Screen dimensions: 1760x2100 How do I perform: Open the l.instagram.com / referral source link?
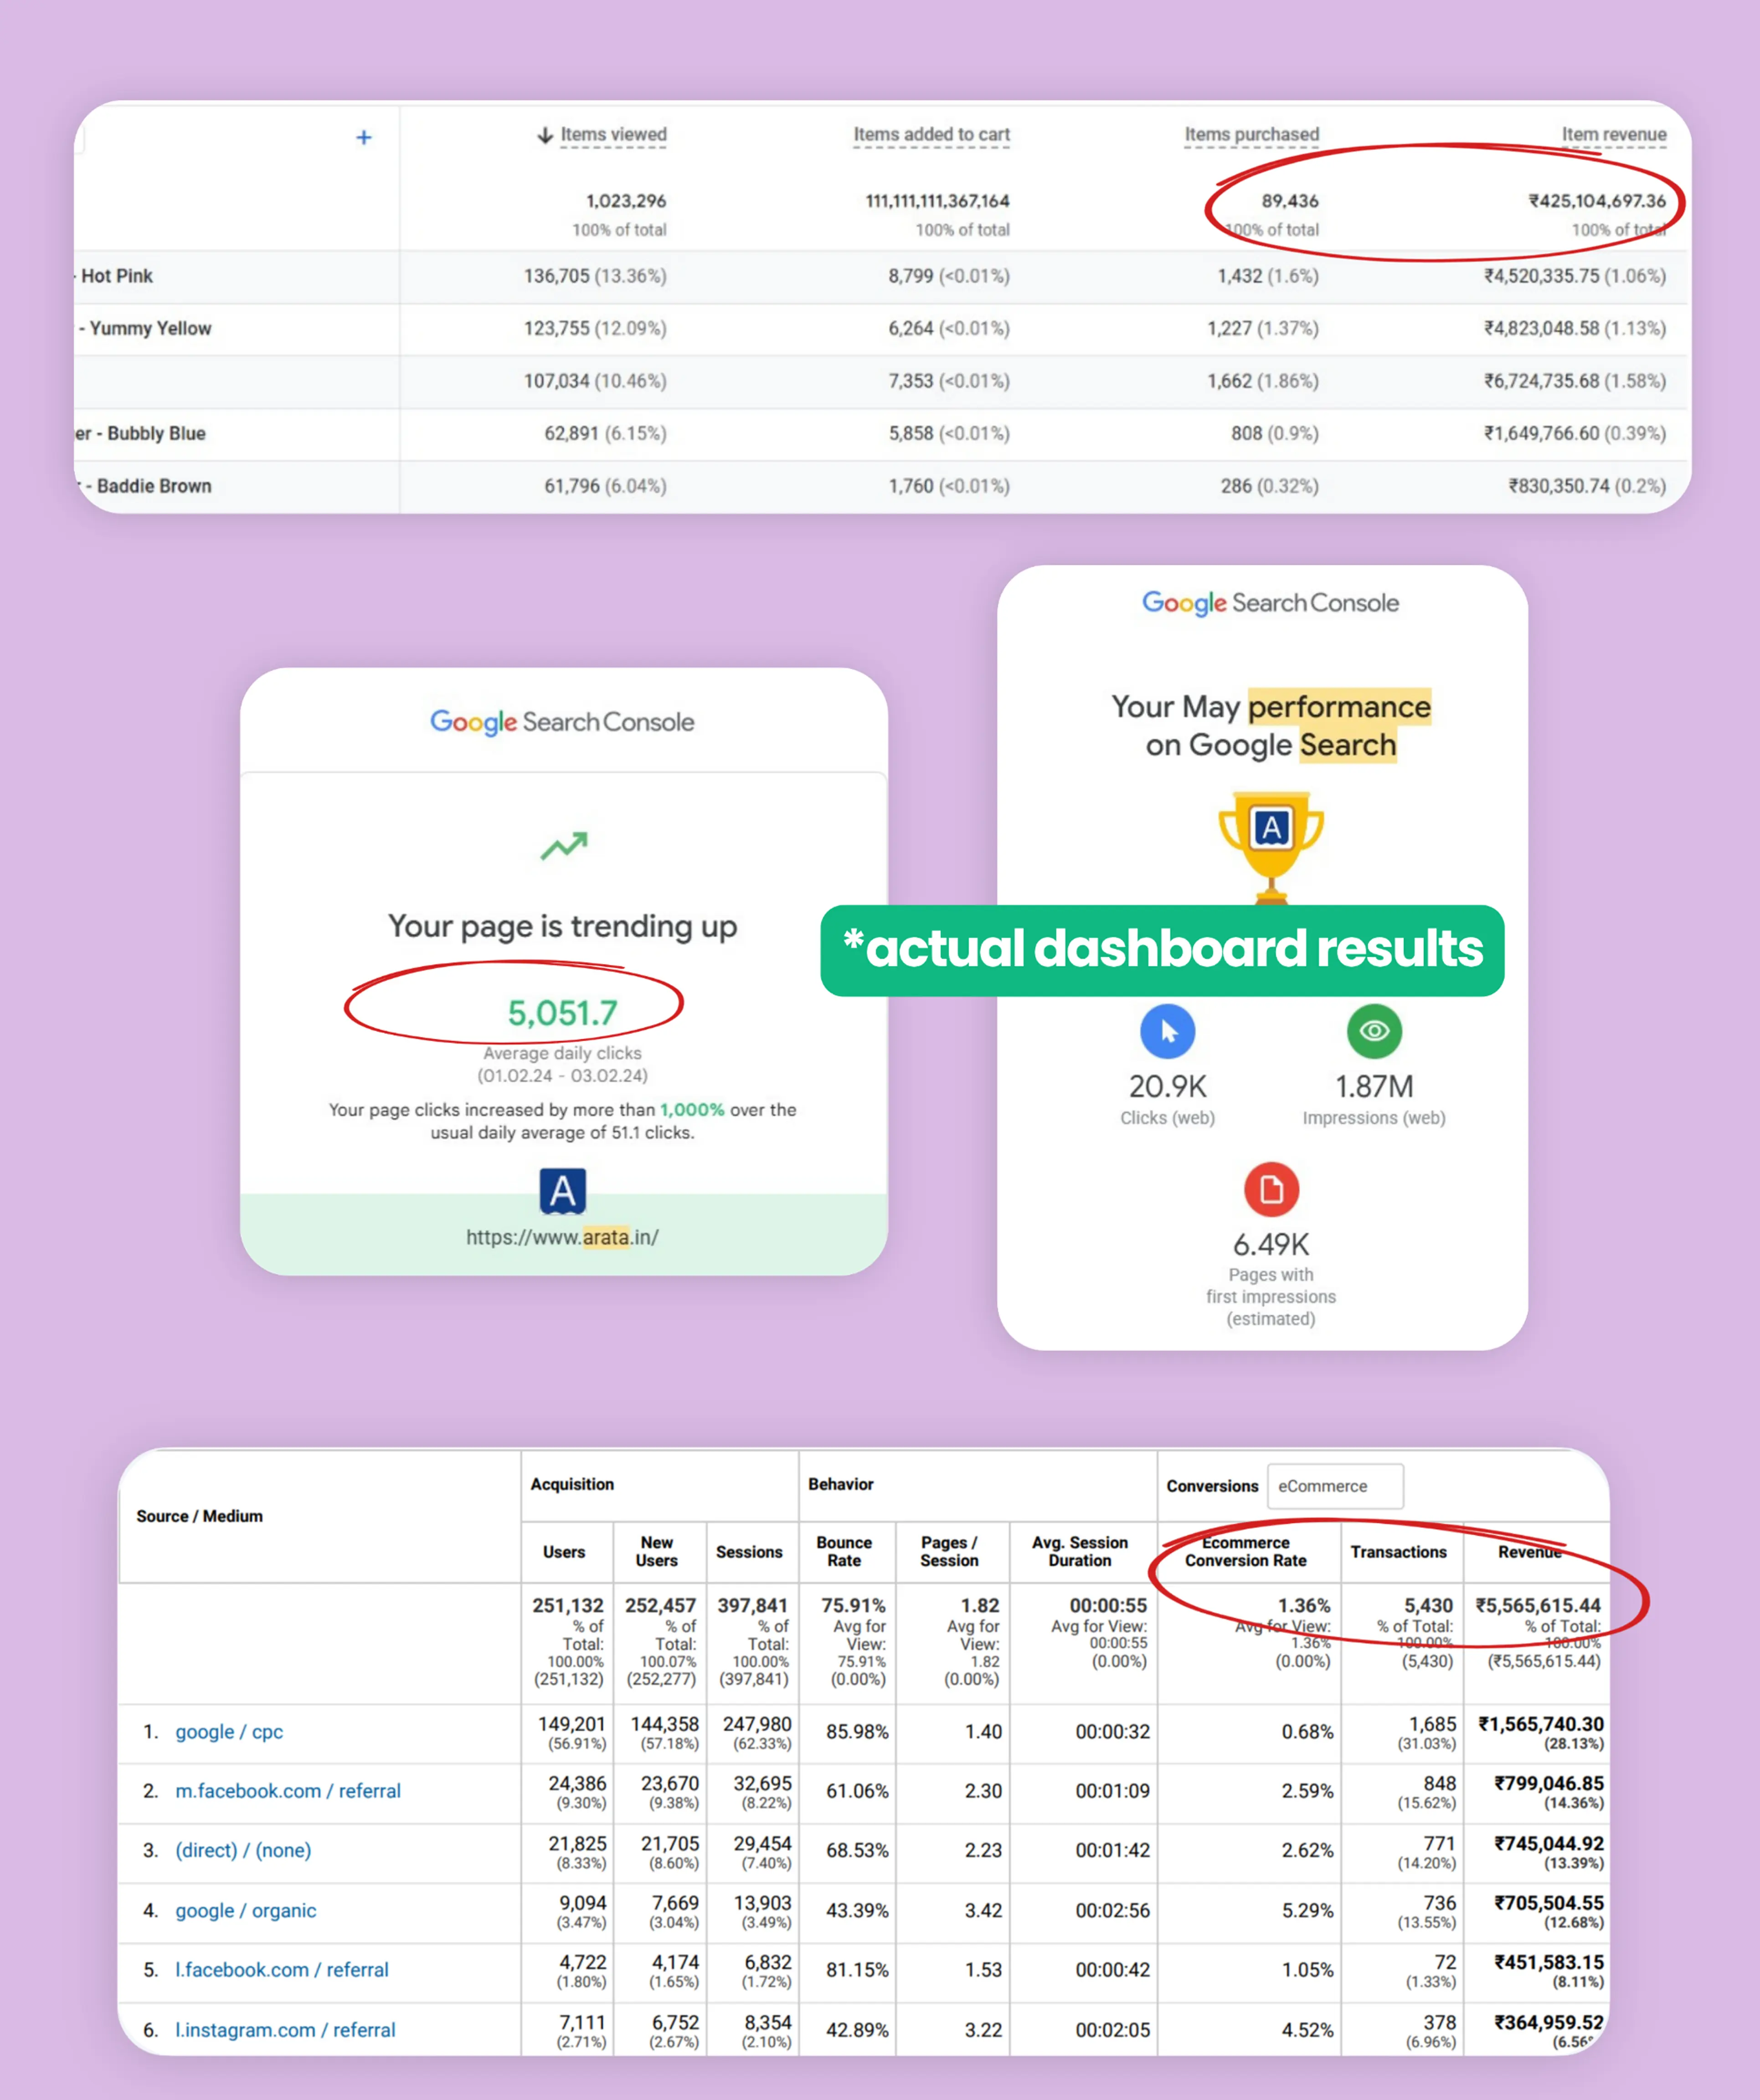(x=284, y=2029)
